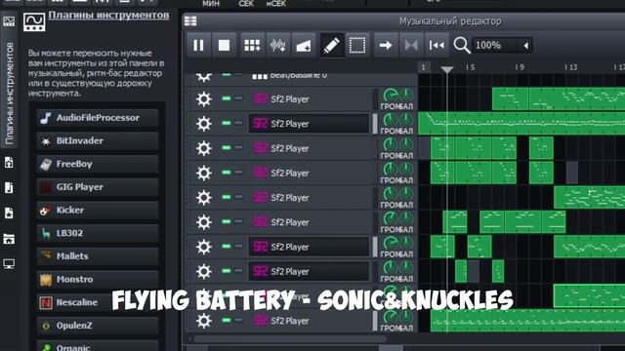The image size is (625, 351).
Task: Add an automation track
Action: click(304, 46)
